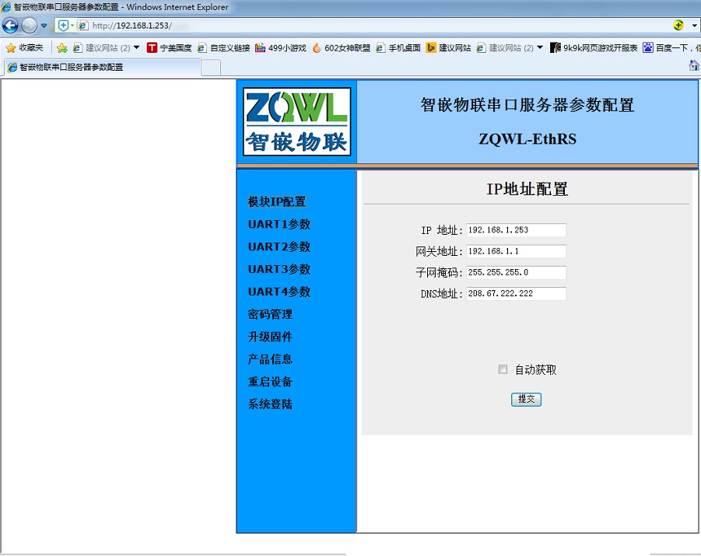Open the 百度一下 bookmark

click(671, 47)
